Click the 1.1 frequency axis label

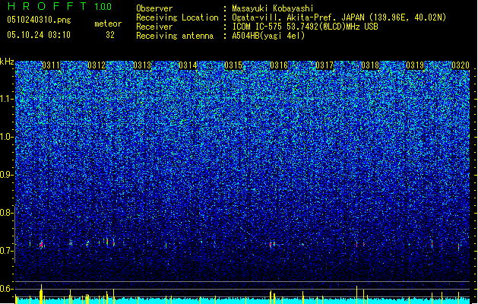[x=7, y=99]
